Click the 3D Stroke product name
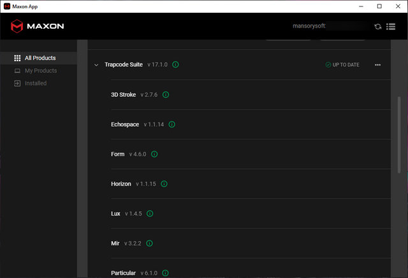 [123, 95]
